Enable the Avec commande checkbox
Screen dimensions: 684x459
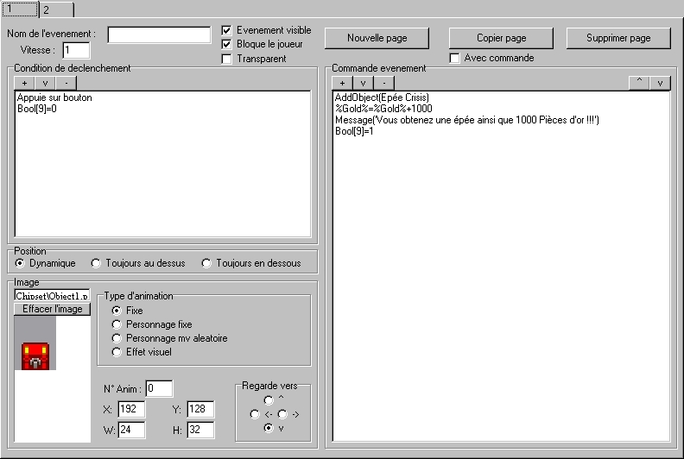pyautogui.click(x=455, y=59)
